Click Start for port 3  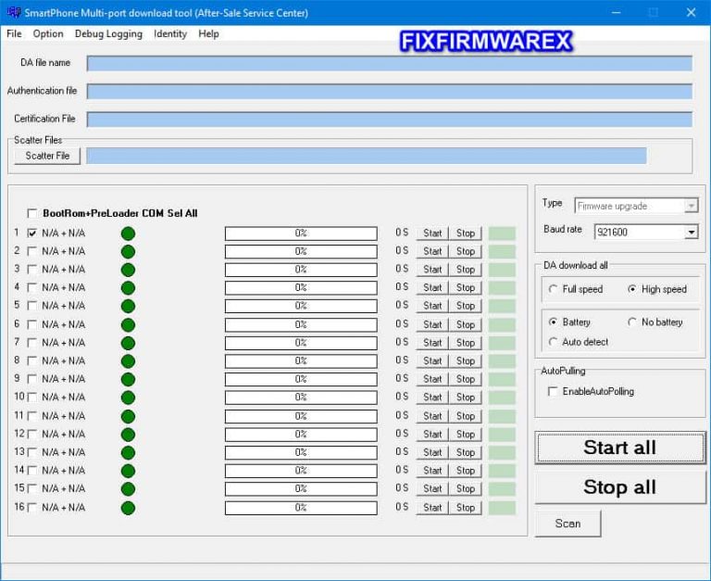pyautogui.click(x=432, y=270)
